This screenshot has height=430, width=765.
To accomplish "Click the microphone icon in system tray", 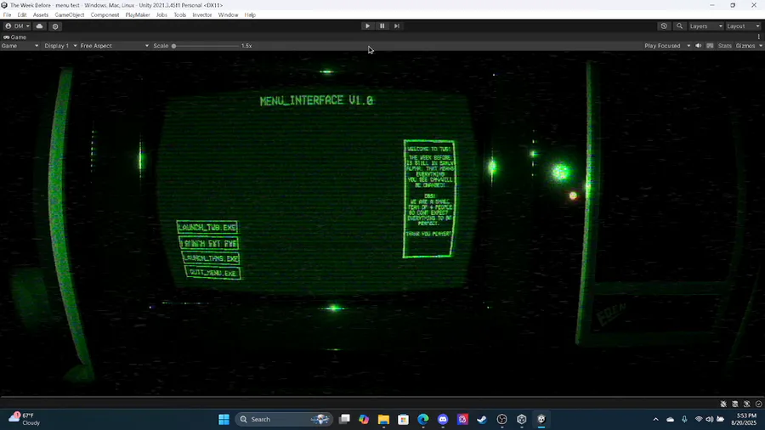I will tap(684, 419).
